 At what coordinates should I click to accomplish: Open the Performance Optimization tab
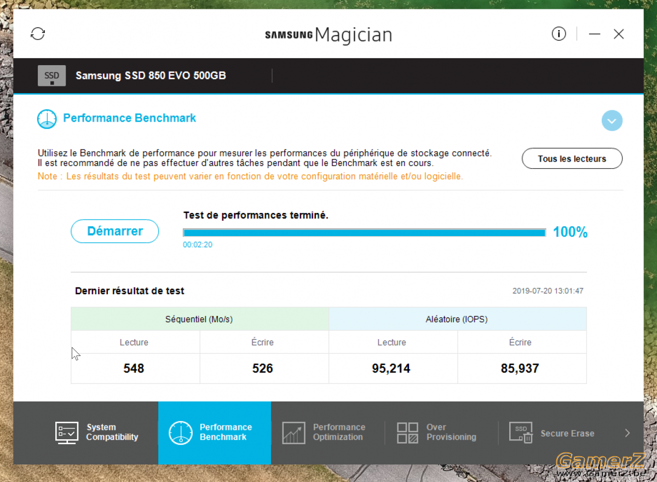327,433
